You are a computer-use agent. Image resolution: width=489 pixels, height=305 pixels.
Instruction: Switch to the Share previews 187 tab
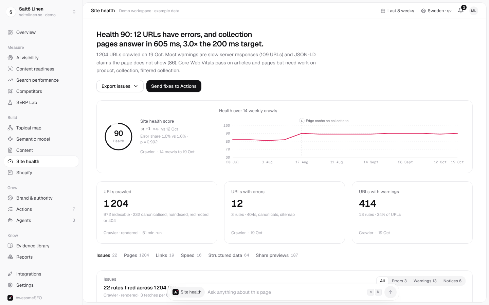277,255
